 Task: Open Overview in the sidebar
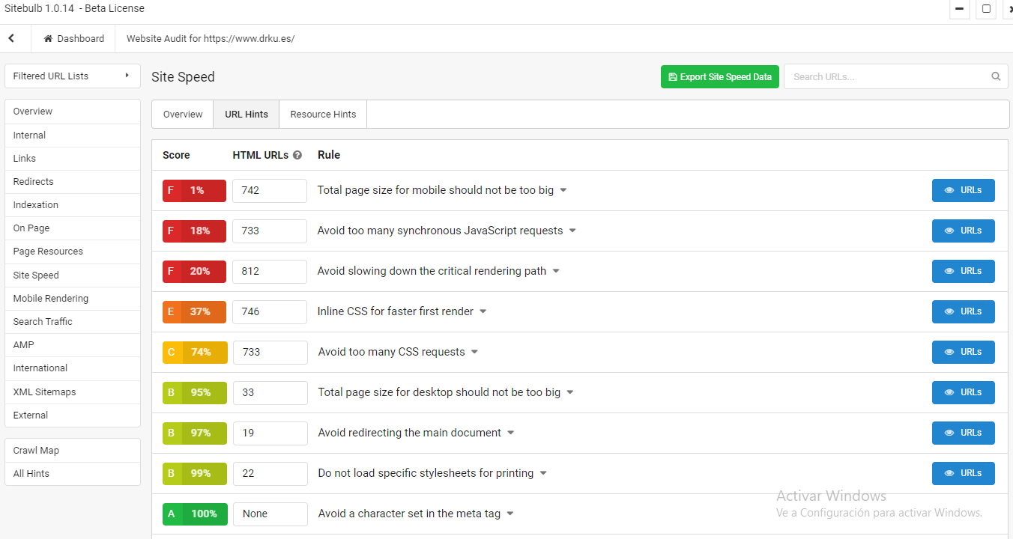(x=73, y=112)
